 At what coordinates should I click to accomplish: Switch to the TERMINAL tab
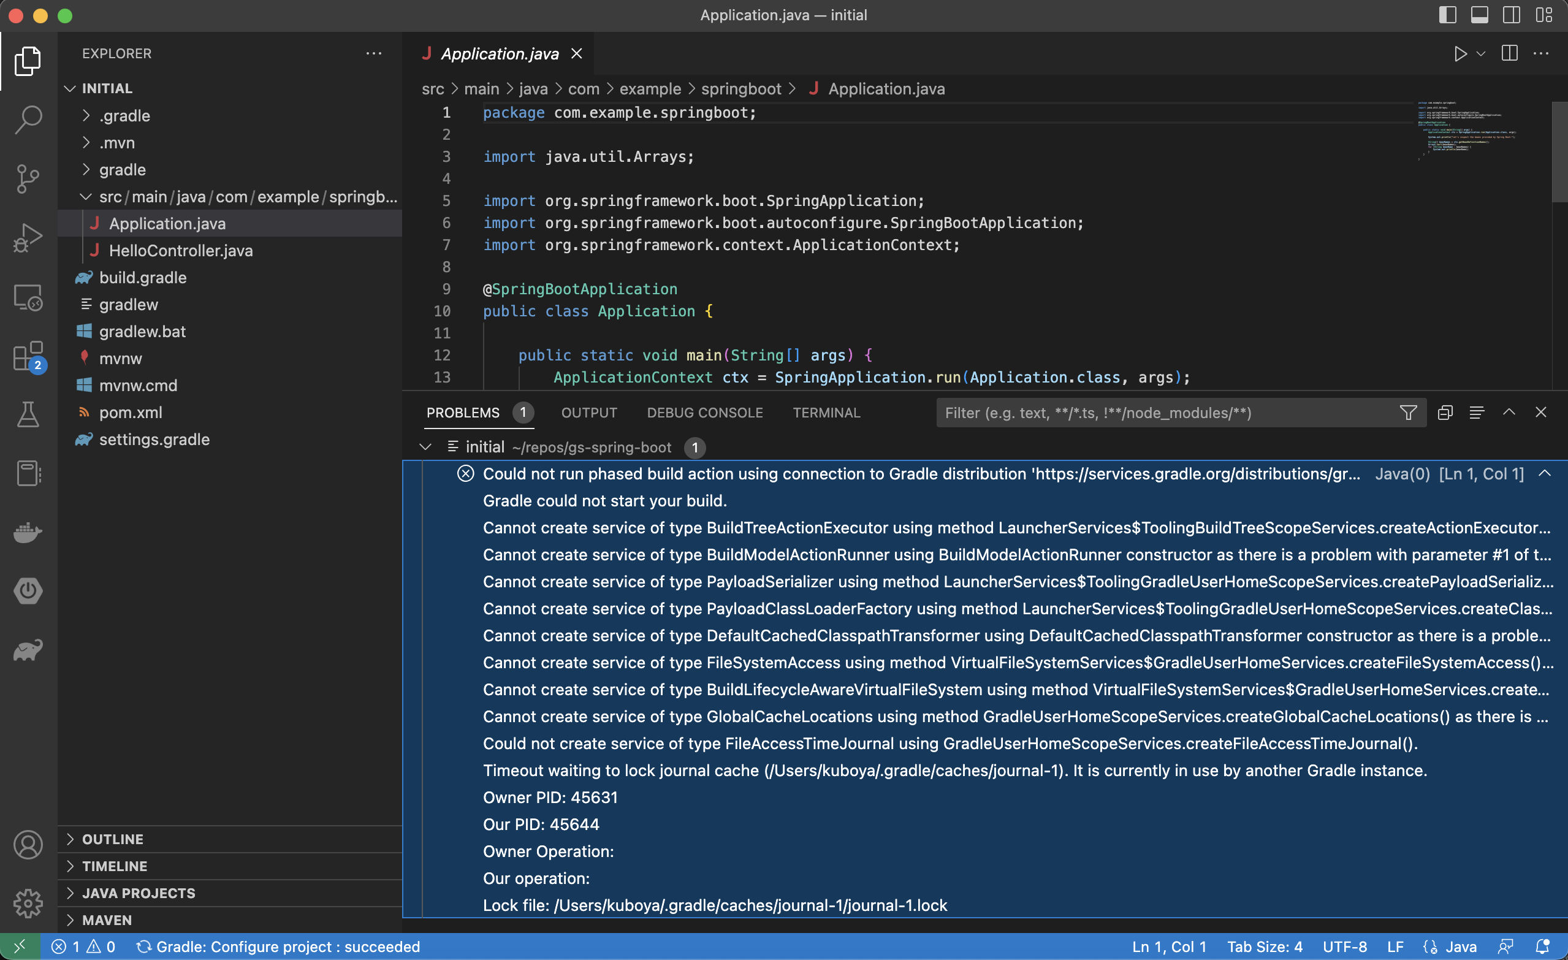point(826,413)
